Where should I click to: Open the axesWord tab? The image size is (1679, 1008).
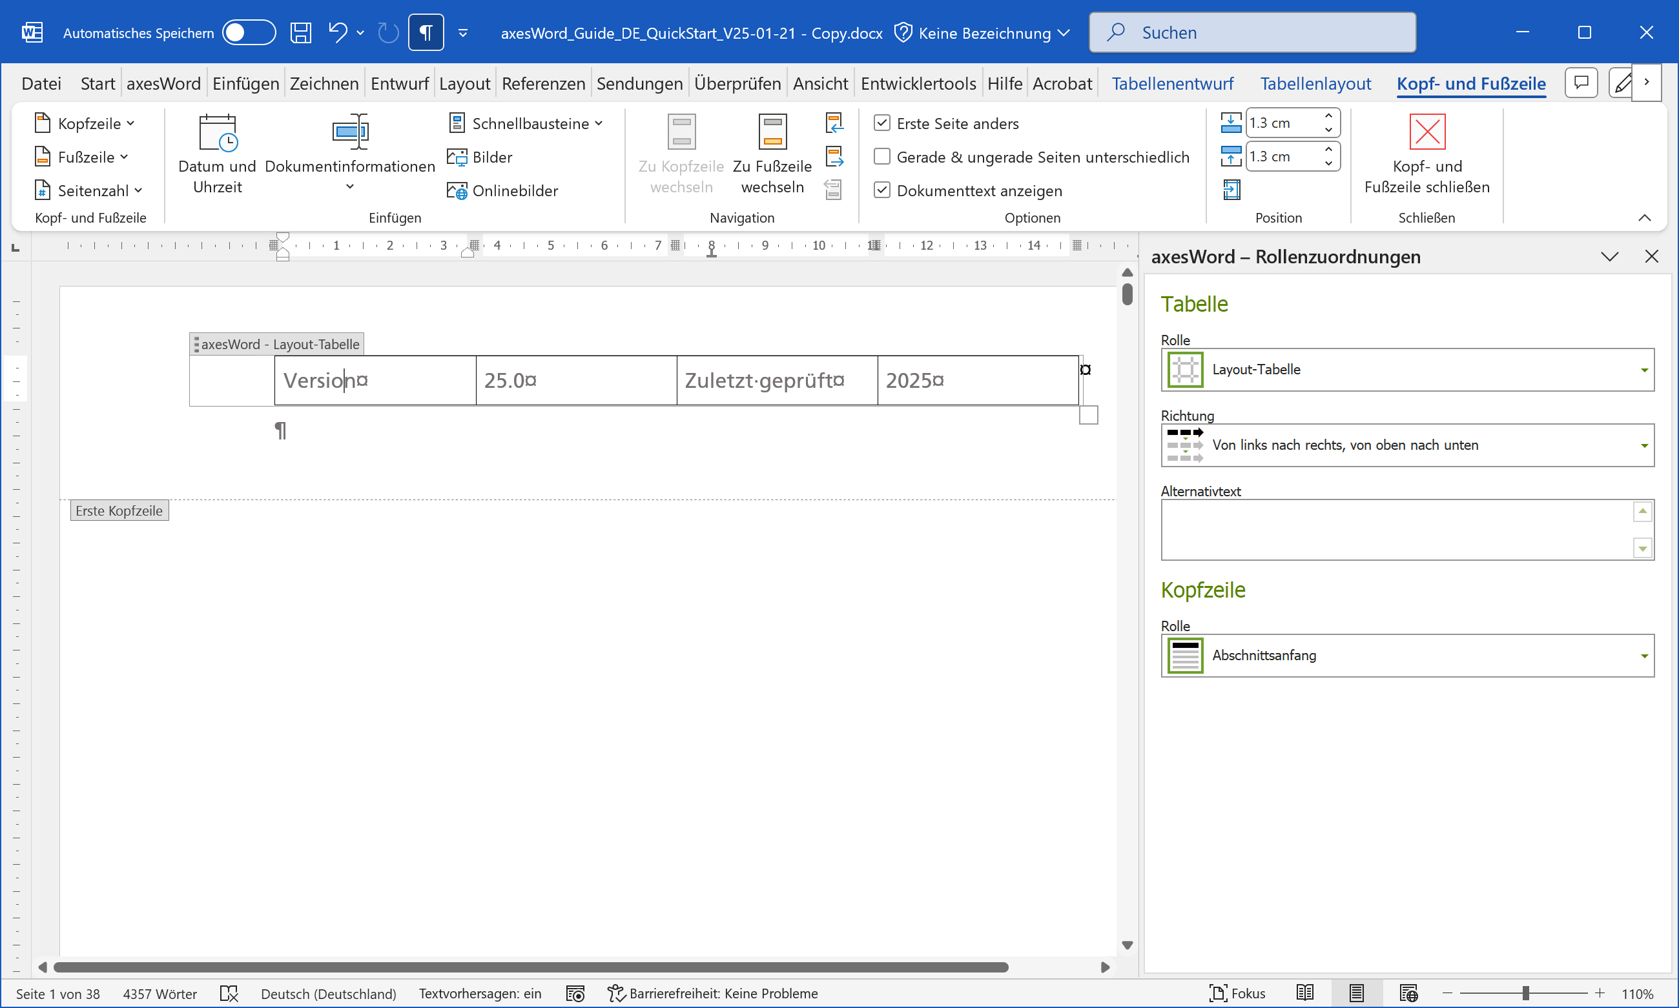pyautogui.click(x=164, y=83)
